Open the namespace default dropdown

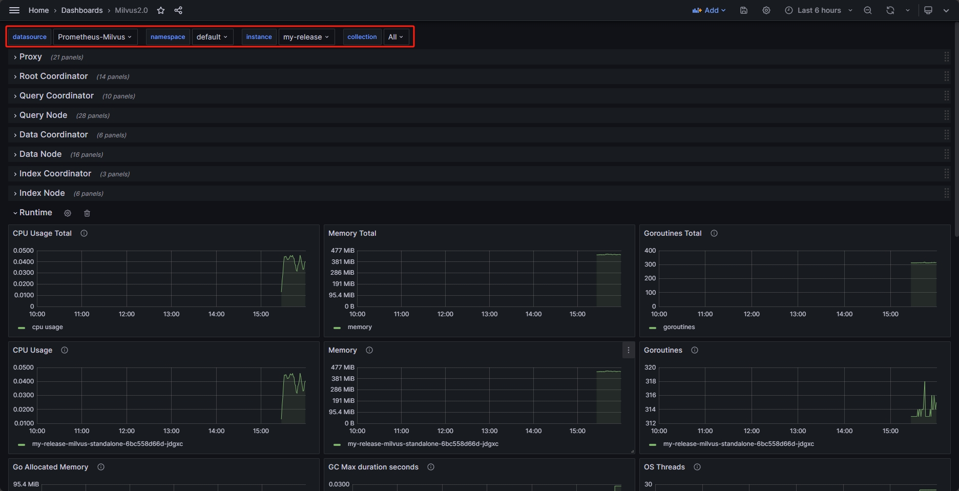pyautogui.click(x=212, y=37)
